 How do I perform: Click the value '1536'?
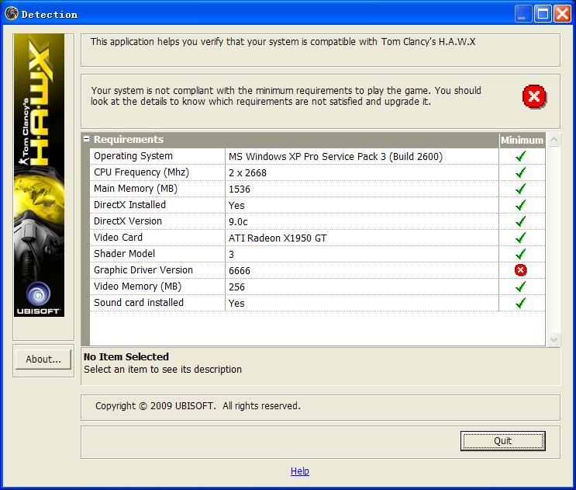pos(239,189)
